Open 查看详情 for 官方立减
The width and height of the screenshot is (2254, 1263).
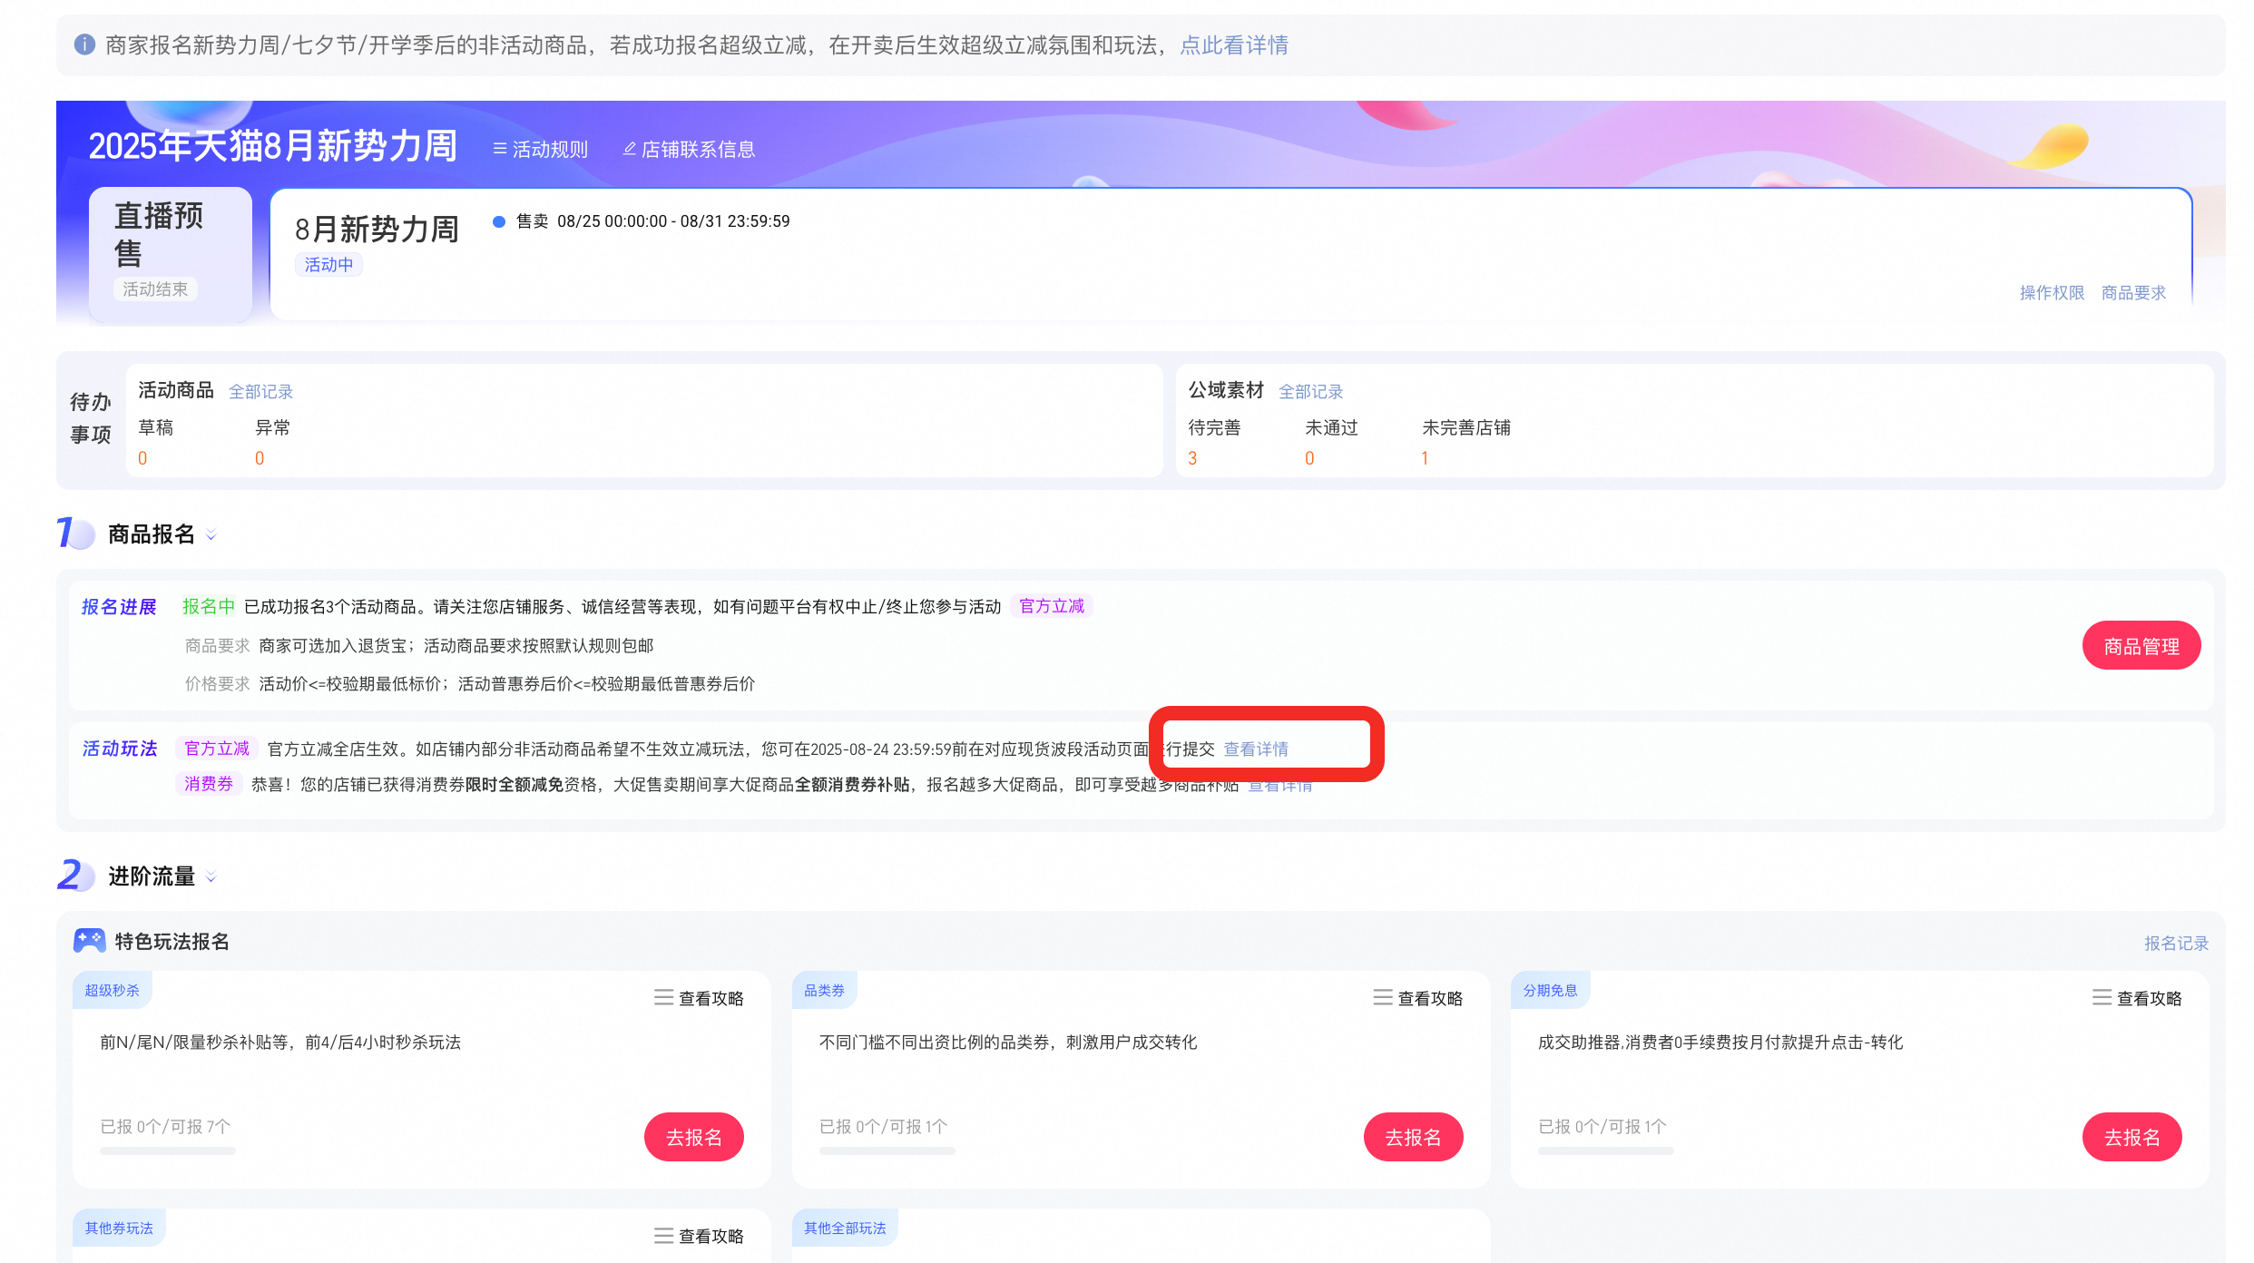1256,749
